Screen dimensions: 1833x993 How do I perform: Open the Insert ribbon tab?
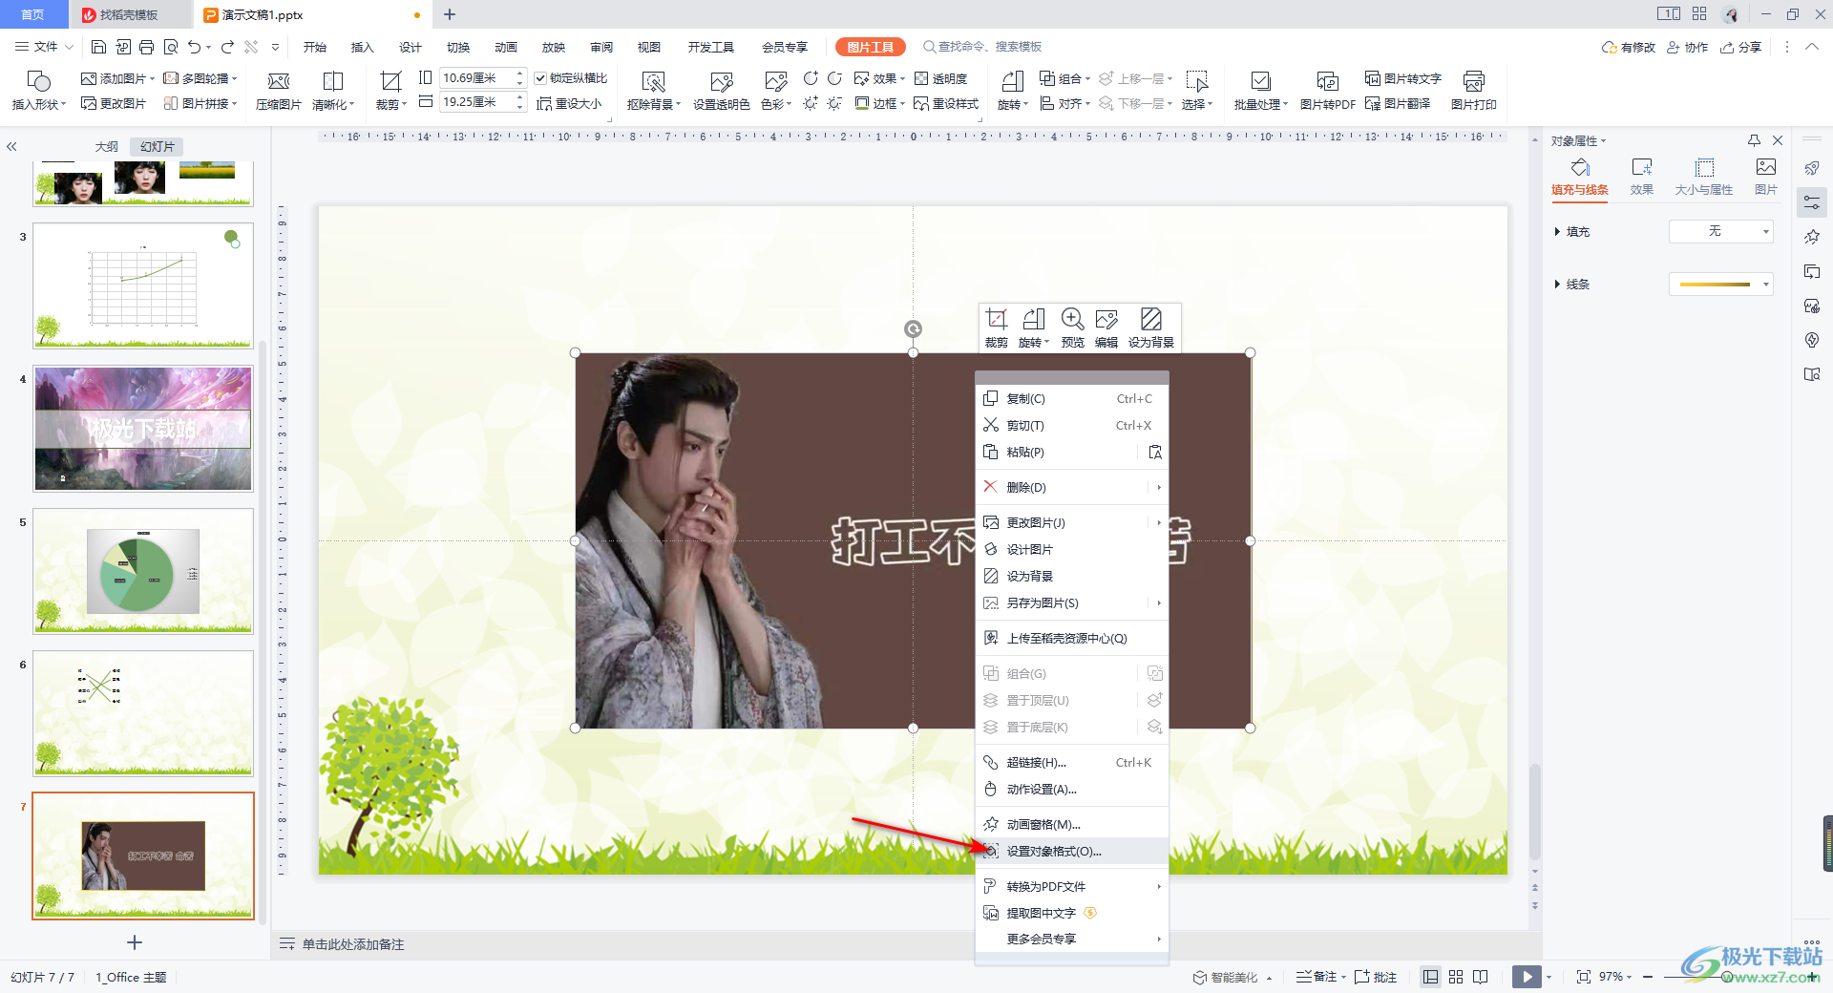click(362, 47)
